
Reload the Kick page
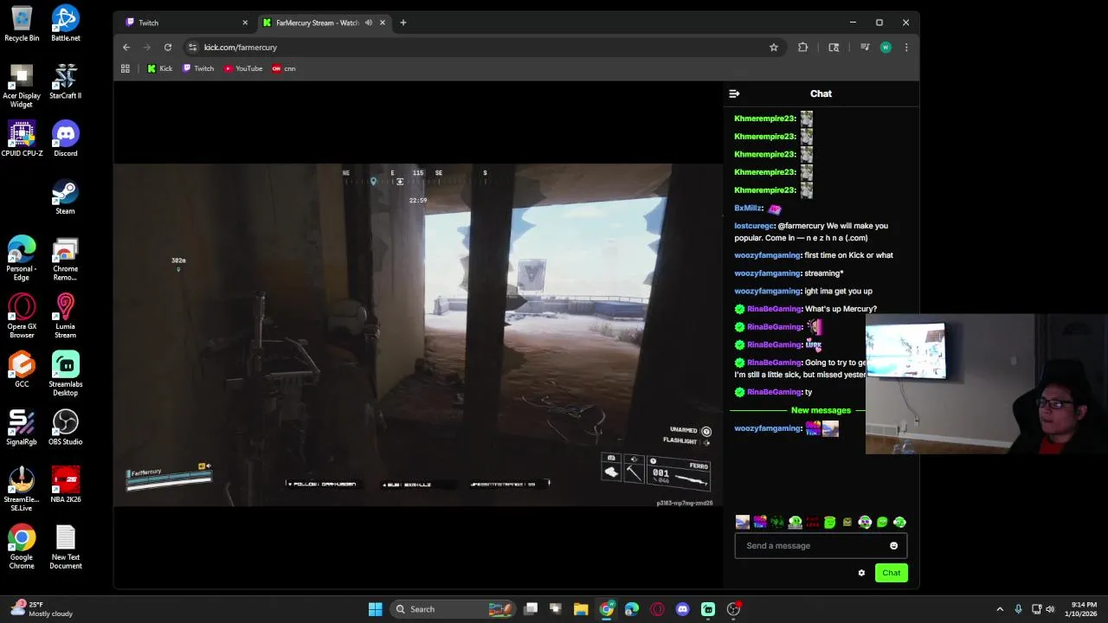coord(168,48)
